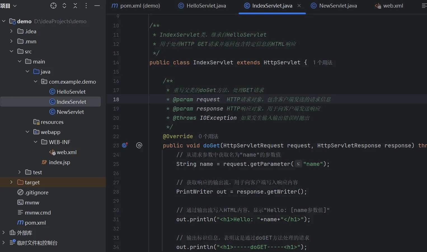Open the editor tabs list icon
The height and width of the screenshot is (252, 427).
(424, 6)
